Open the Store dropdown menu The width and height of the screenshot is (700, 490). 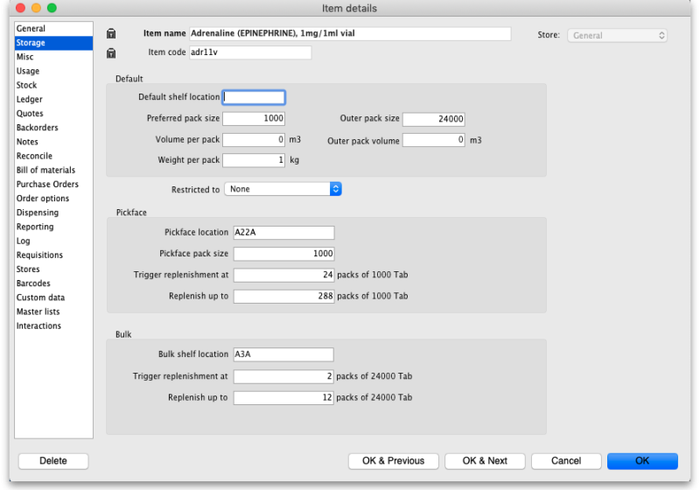point(617,36)
